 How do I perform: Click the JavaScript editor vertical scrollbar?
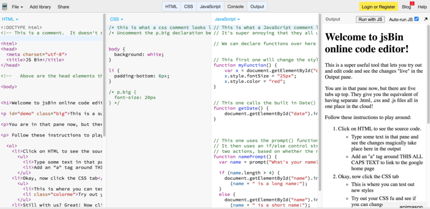click(320, 103)
